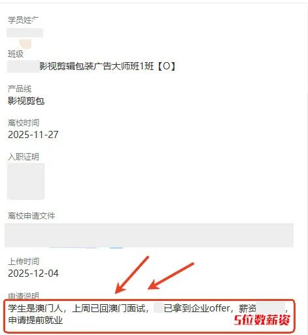308x335 pixels.
Task: Select the 申请提前就业 text line
Action: (x=35, y=320)
